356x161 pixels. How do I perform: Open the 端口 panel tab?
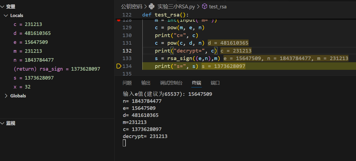point(215,83)
